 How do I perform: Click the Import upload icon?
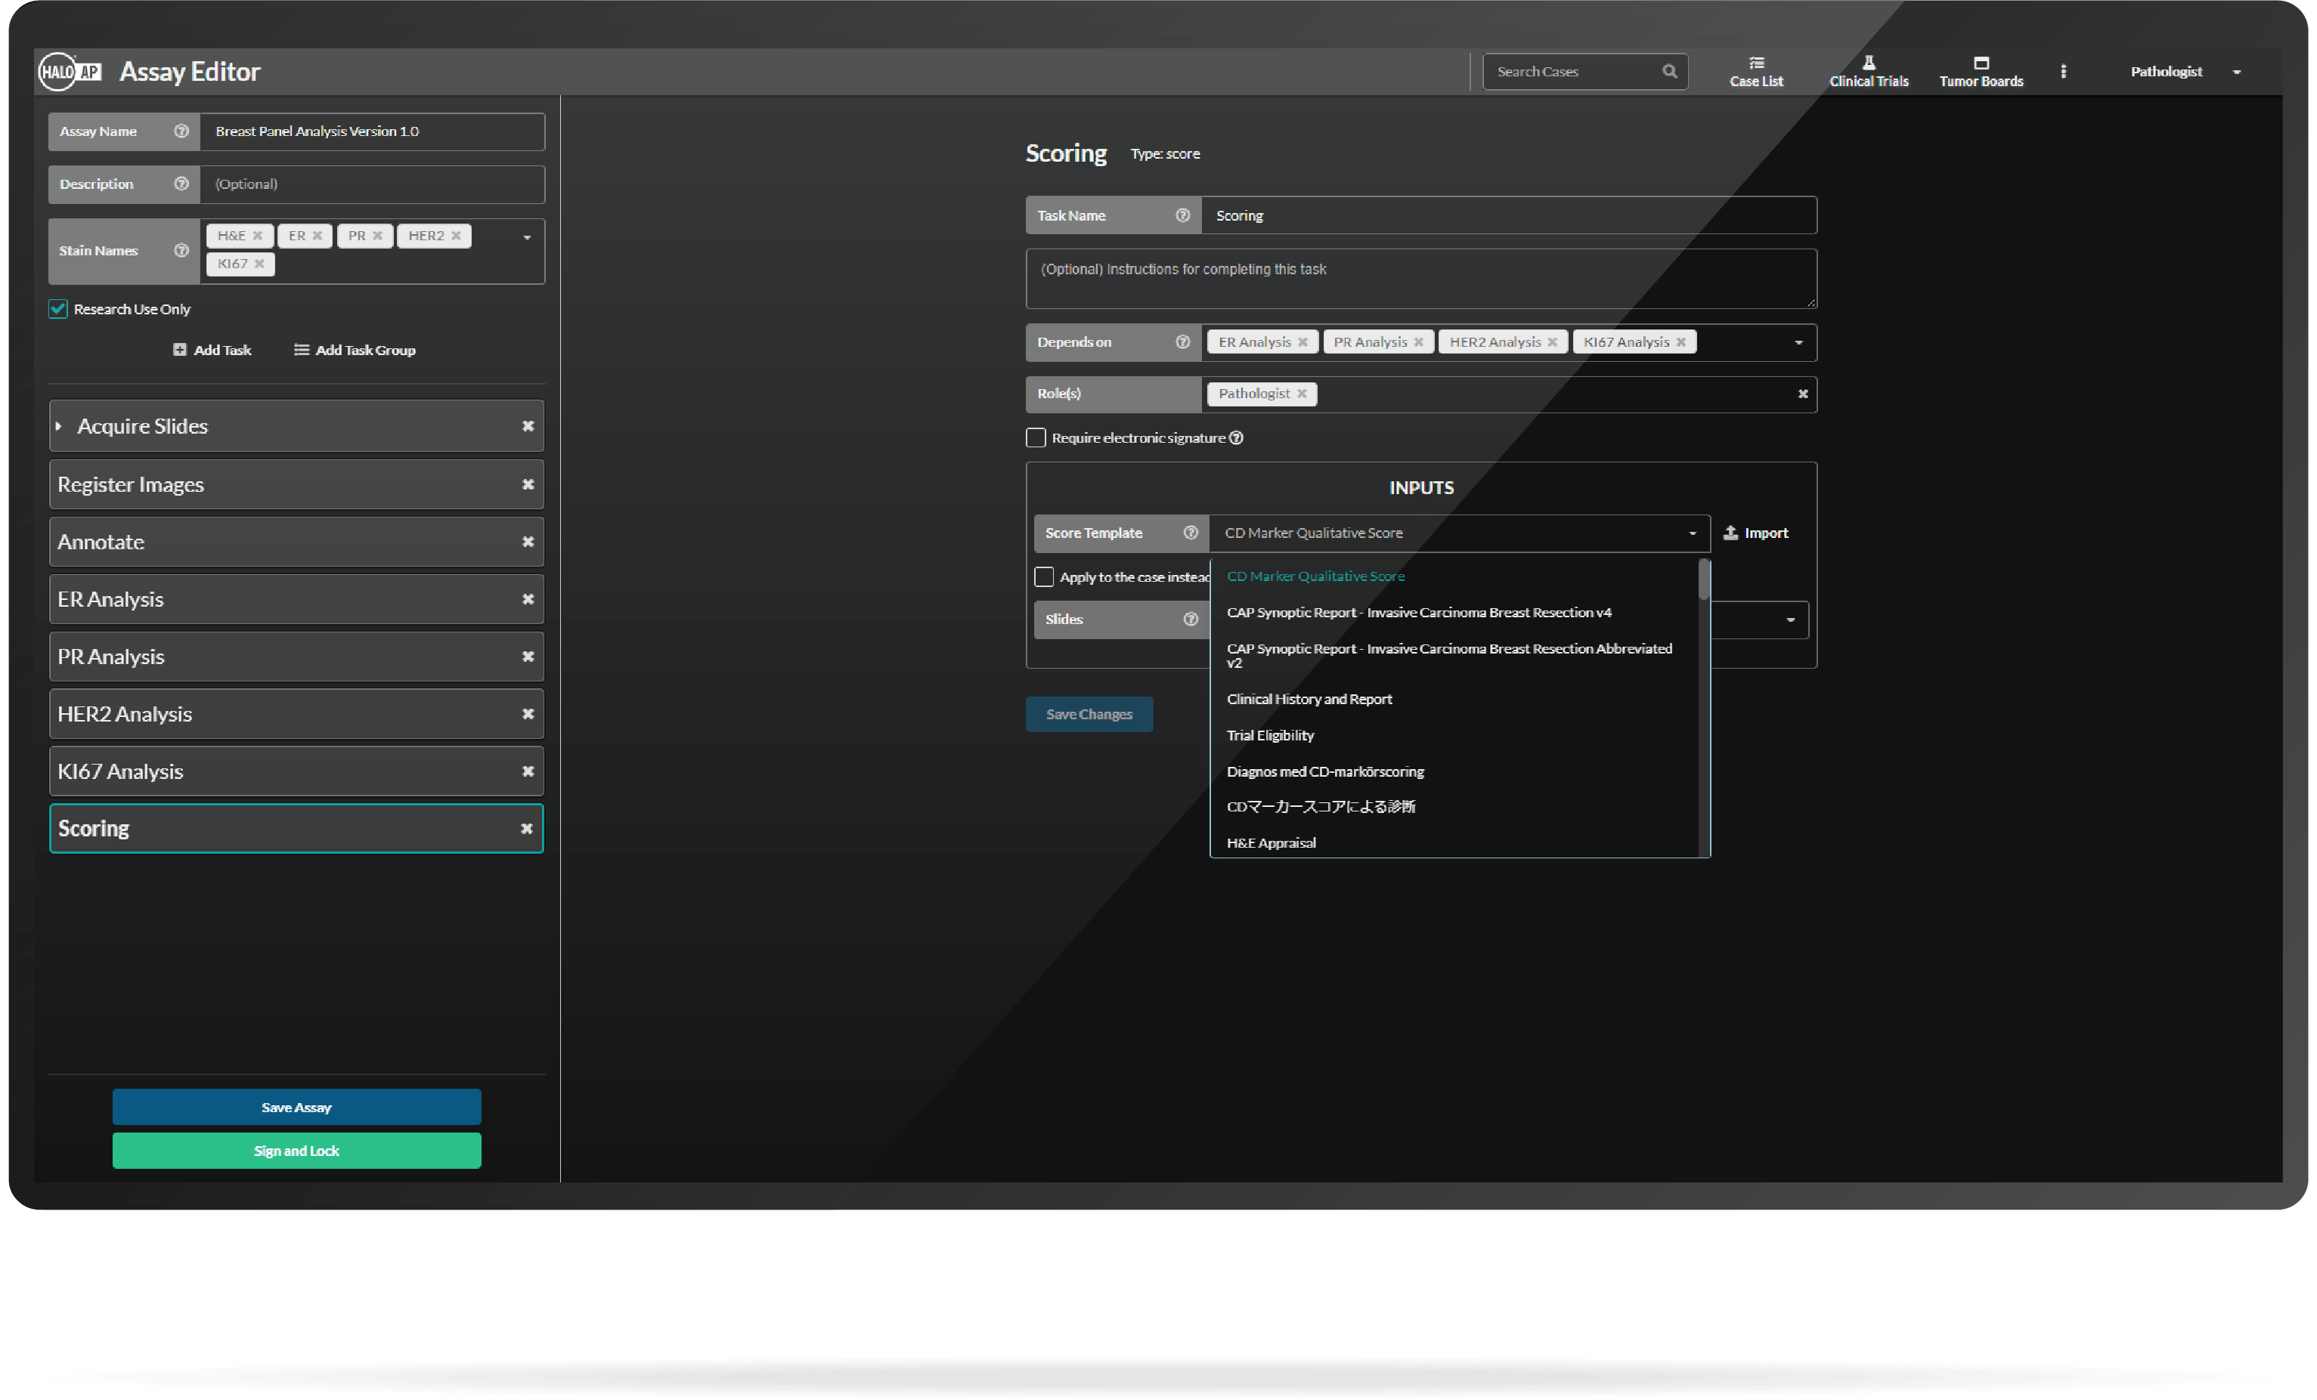pos(1730,533)
